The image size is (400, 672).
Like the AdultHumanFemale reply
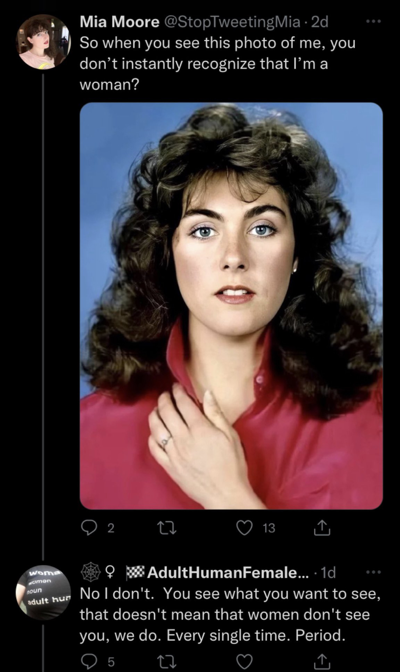point(244,662)
